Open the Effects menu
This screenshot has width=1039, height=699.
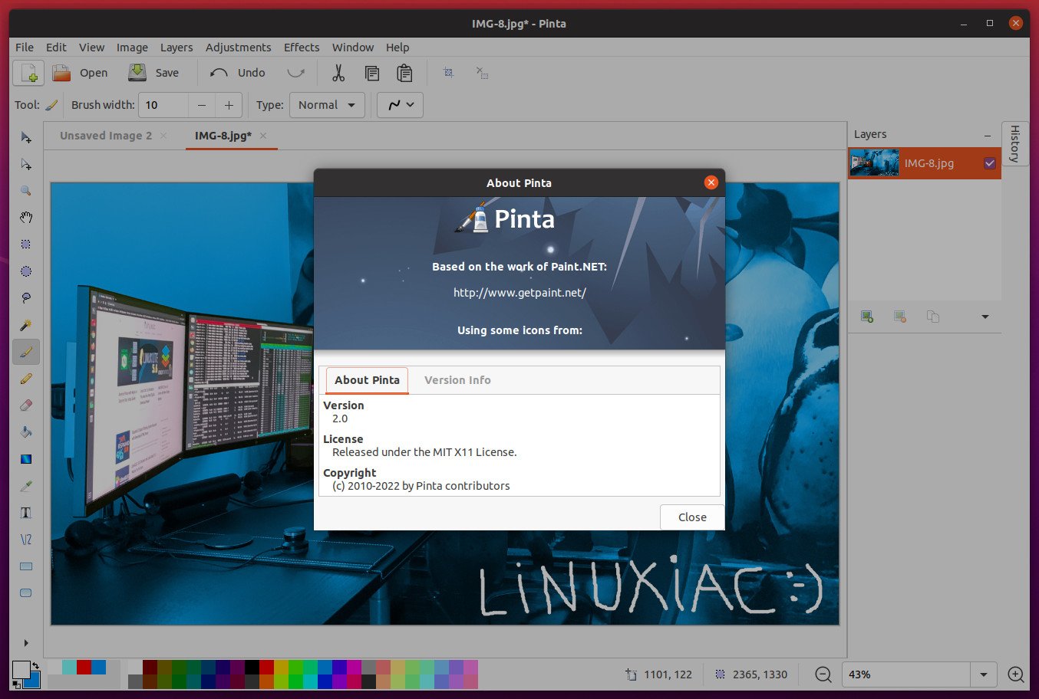[302, 48]
